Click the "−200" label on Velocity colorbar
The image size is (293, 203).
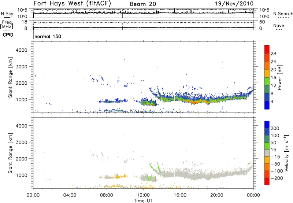[277, 178]
